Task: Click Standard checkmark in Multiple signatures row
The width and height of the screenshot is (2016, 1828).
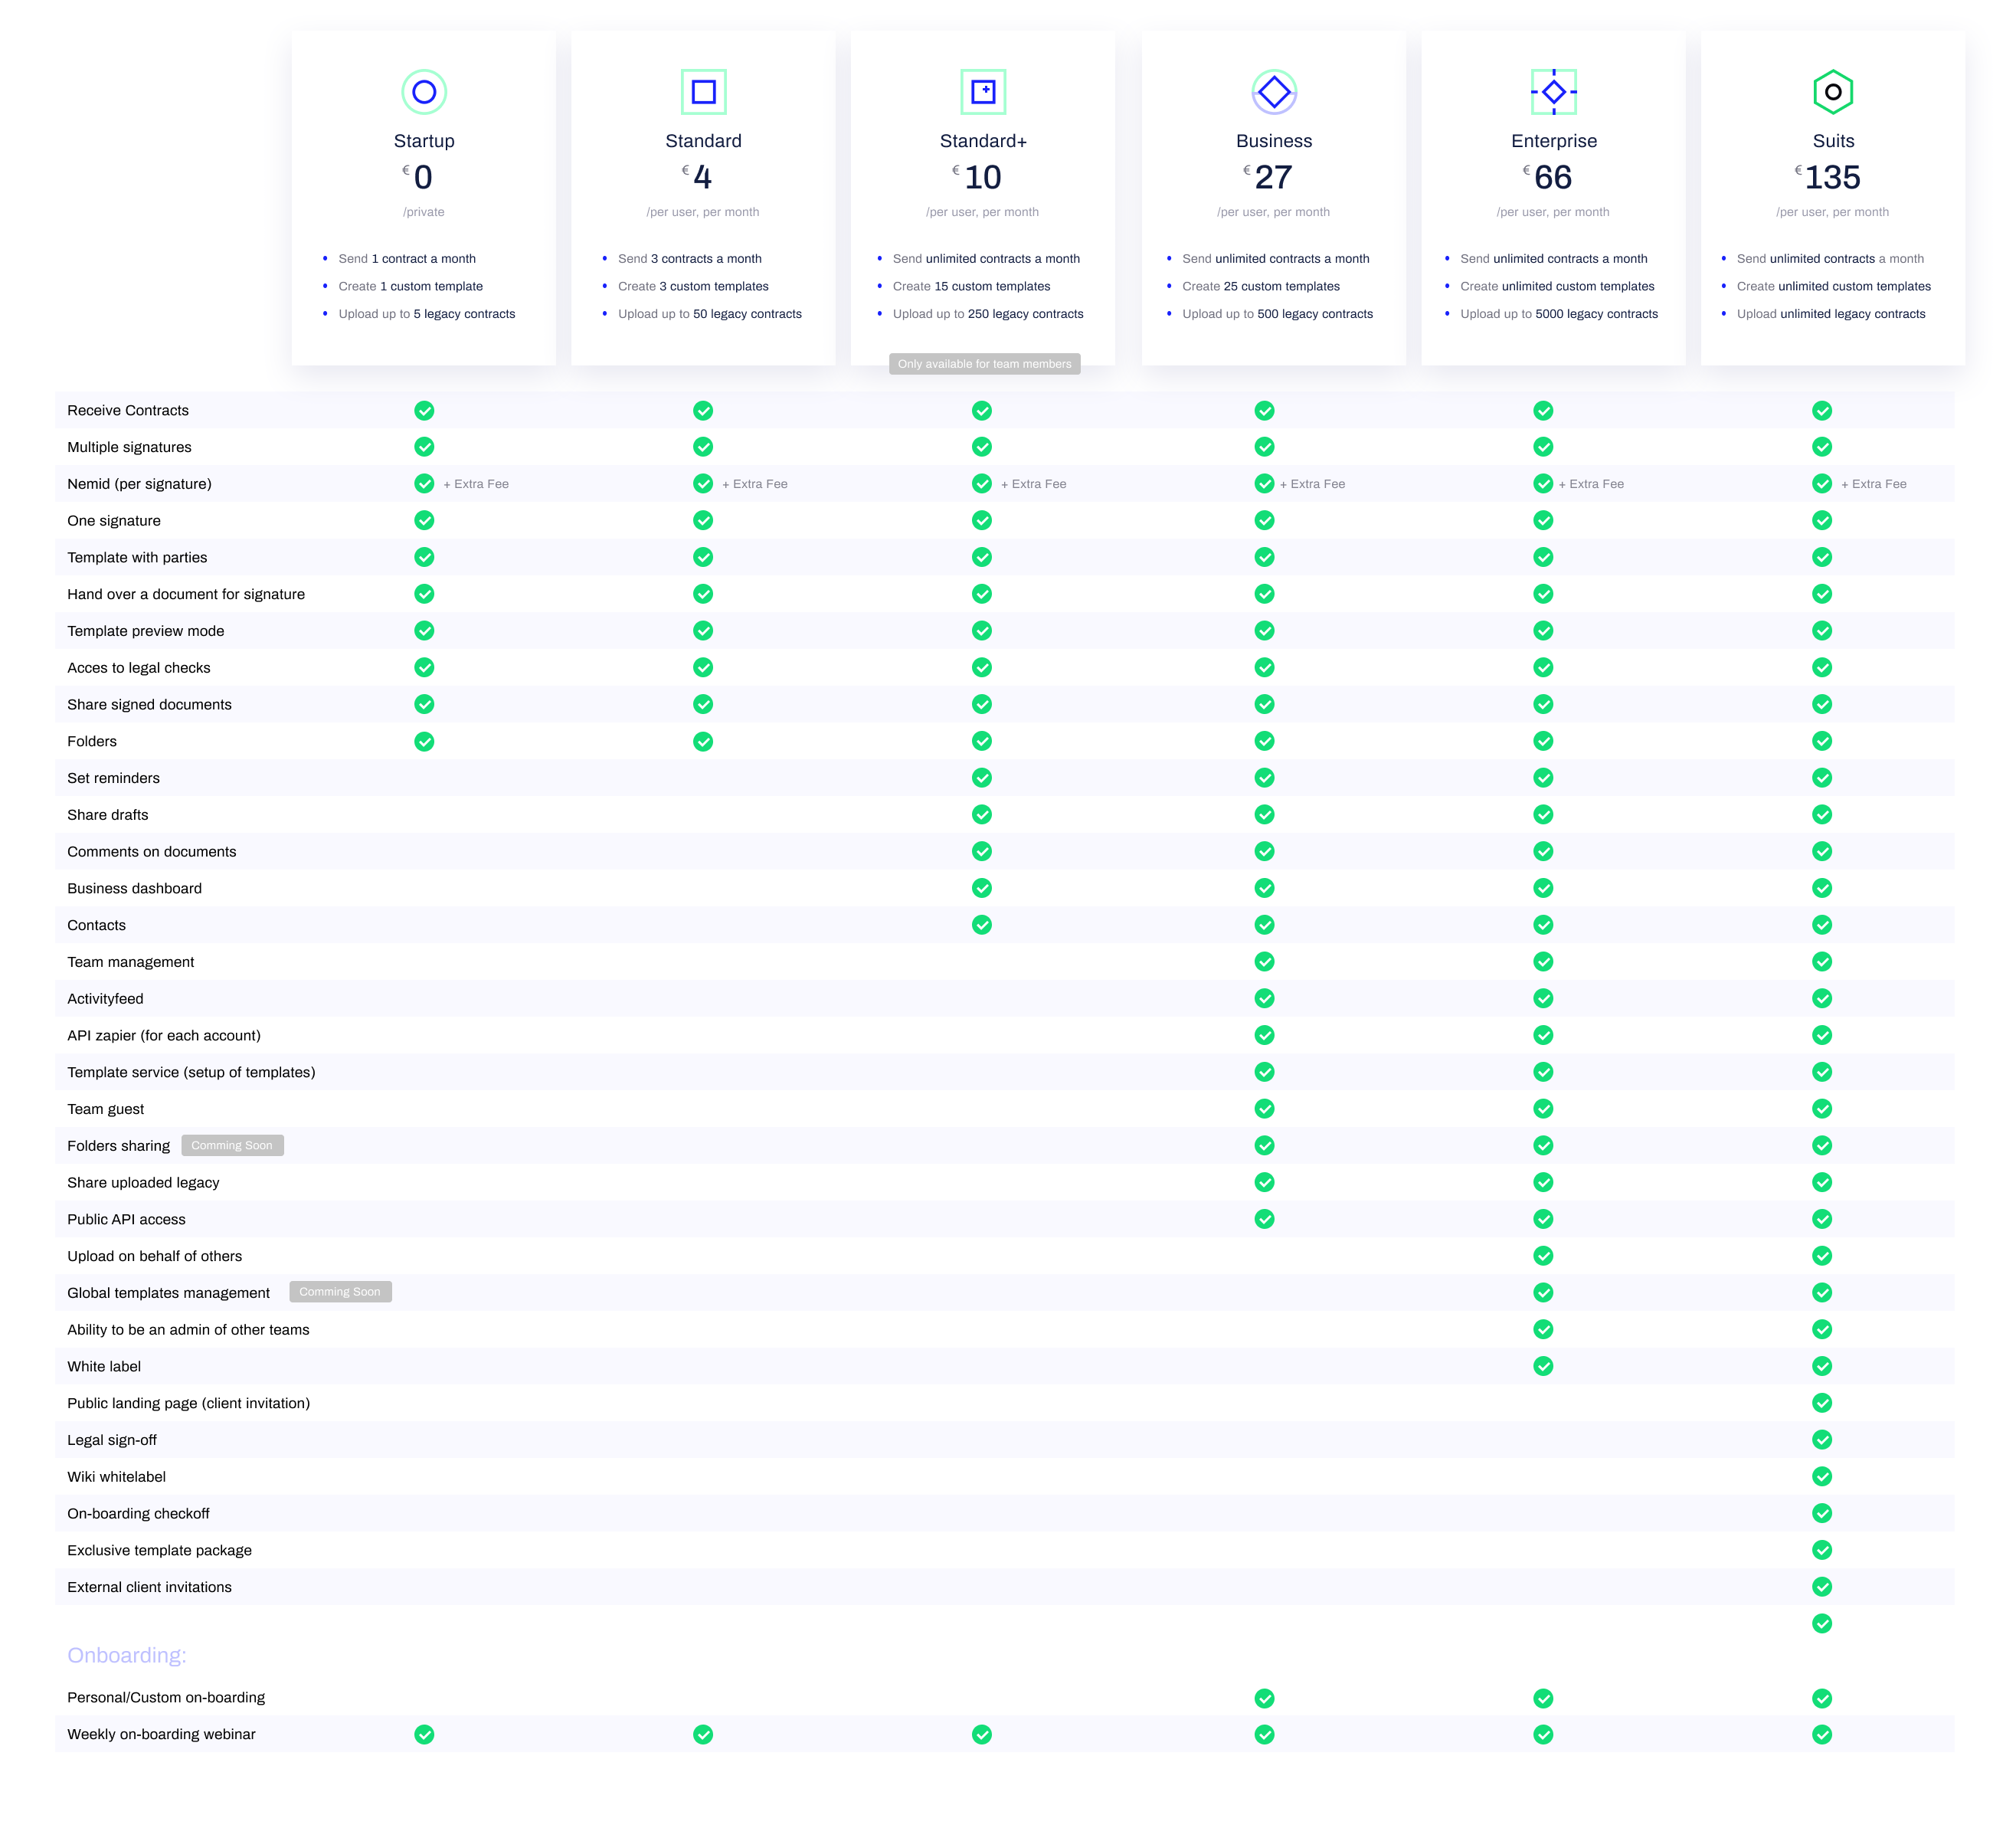Action: coord(703,447)
